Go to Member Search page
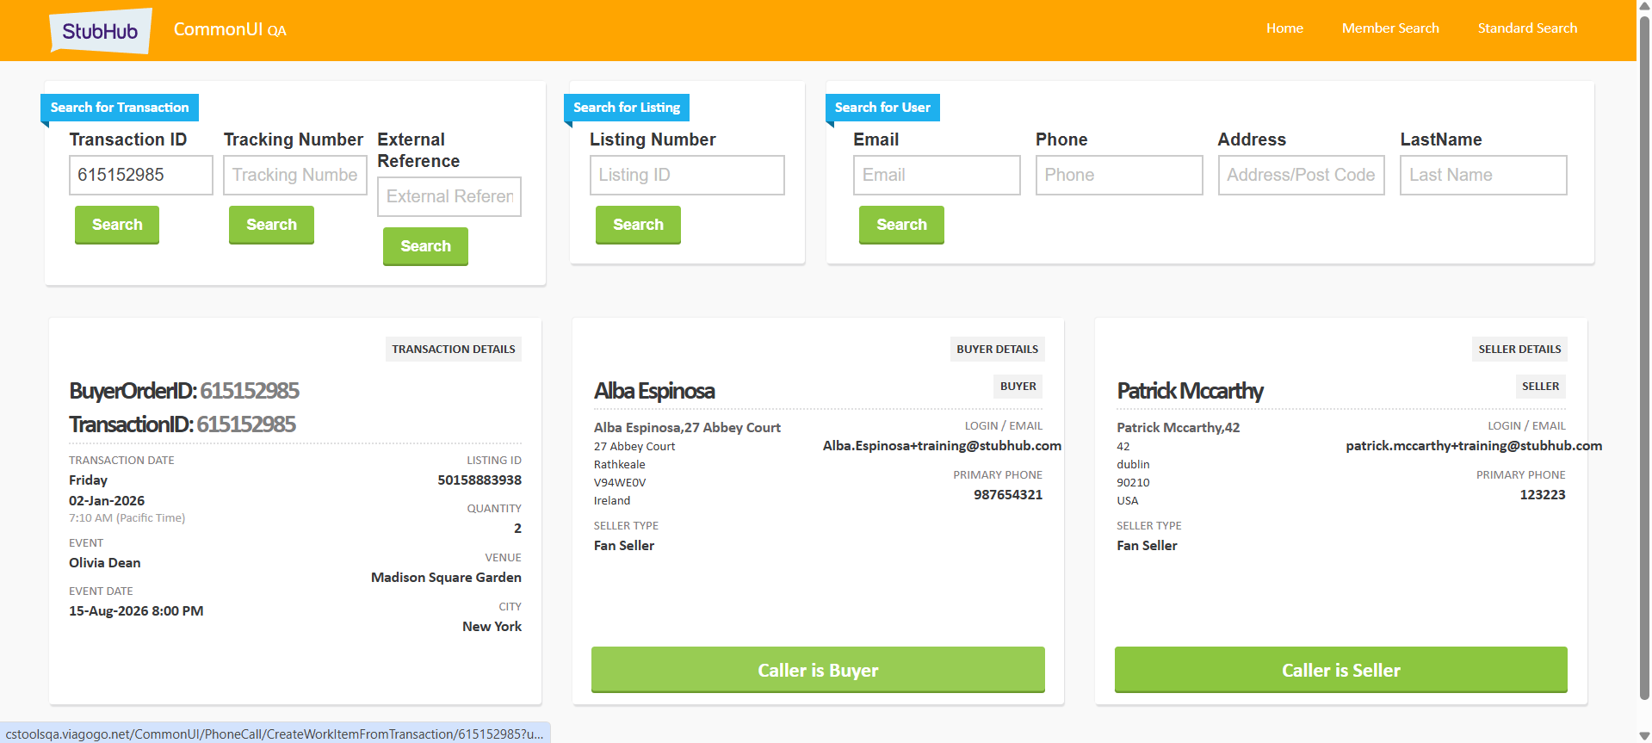 pos(1389,28)
